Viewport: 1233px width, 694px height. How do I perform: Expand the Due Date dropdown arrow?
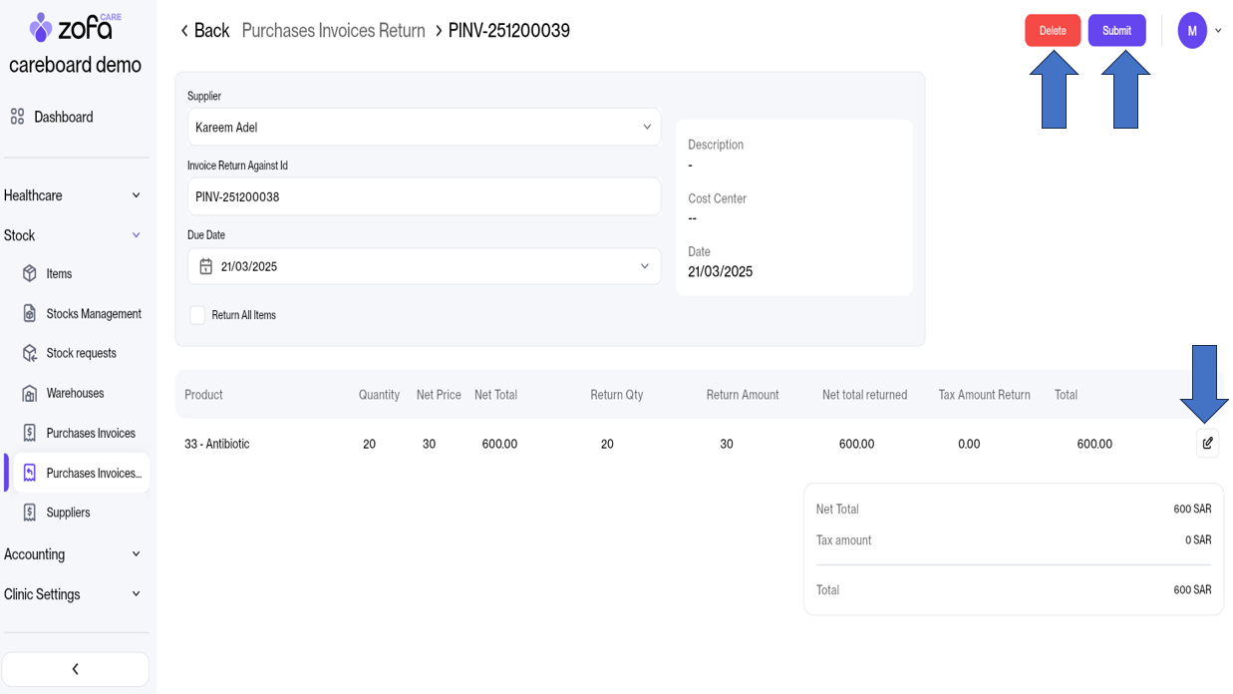point(644,266)
